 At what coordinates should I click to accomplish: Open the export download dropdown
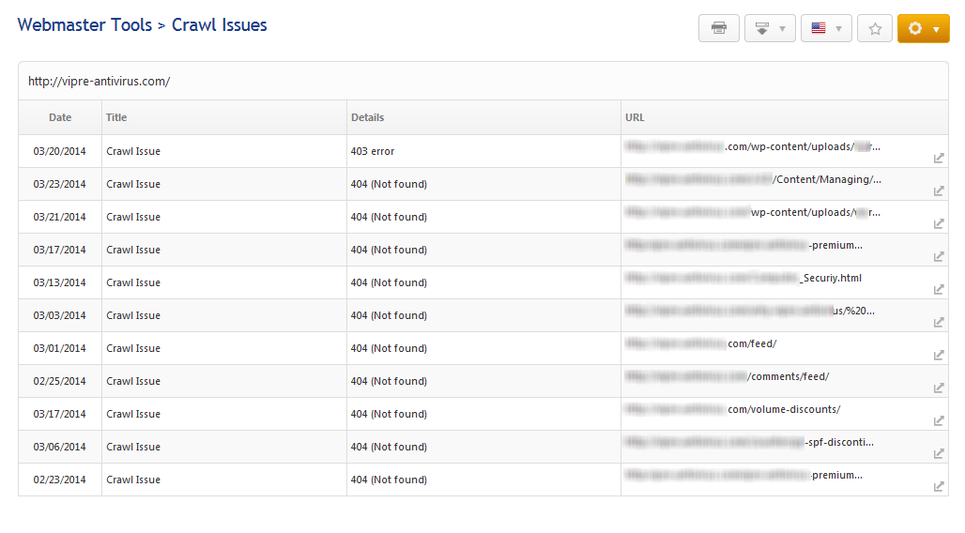point(770,28)
